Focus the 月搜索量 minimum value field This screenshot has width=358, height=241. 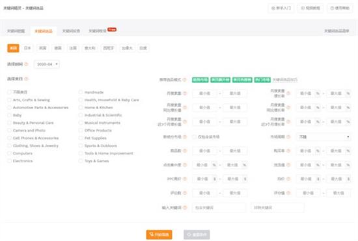point(204,94)
